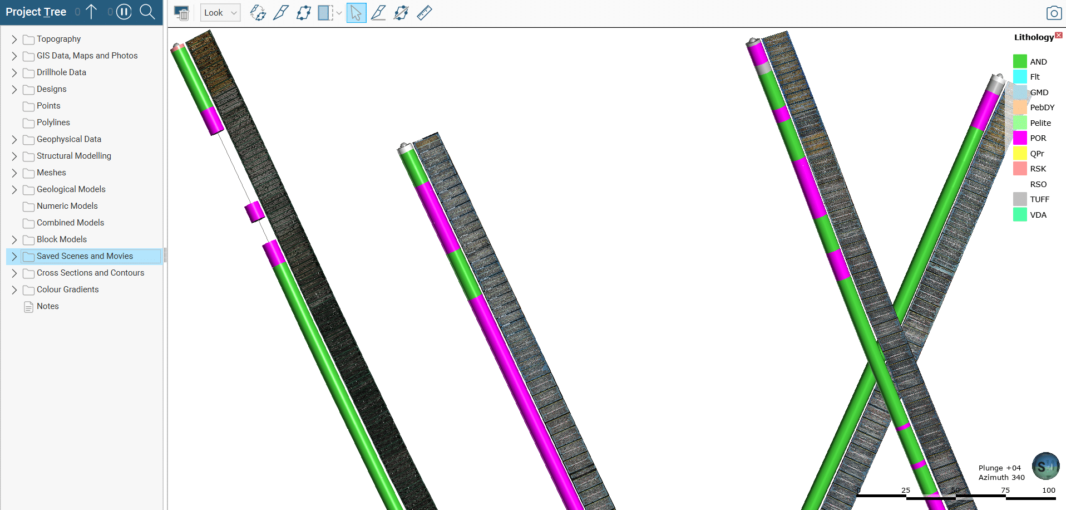Click the Pelite light green legend swatch
The image size is (1066, 510).
pyautogui.click(x=1020, y=122)
